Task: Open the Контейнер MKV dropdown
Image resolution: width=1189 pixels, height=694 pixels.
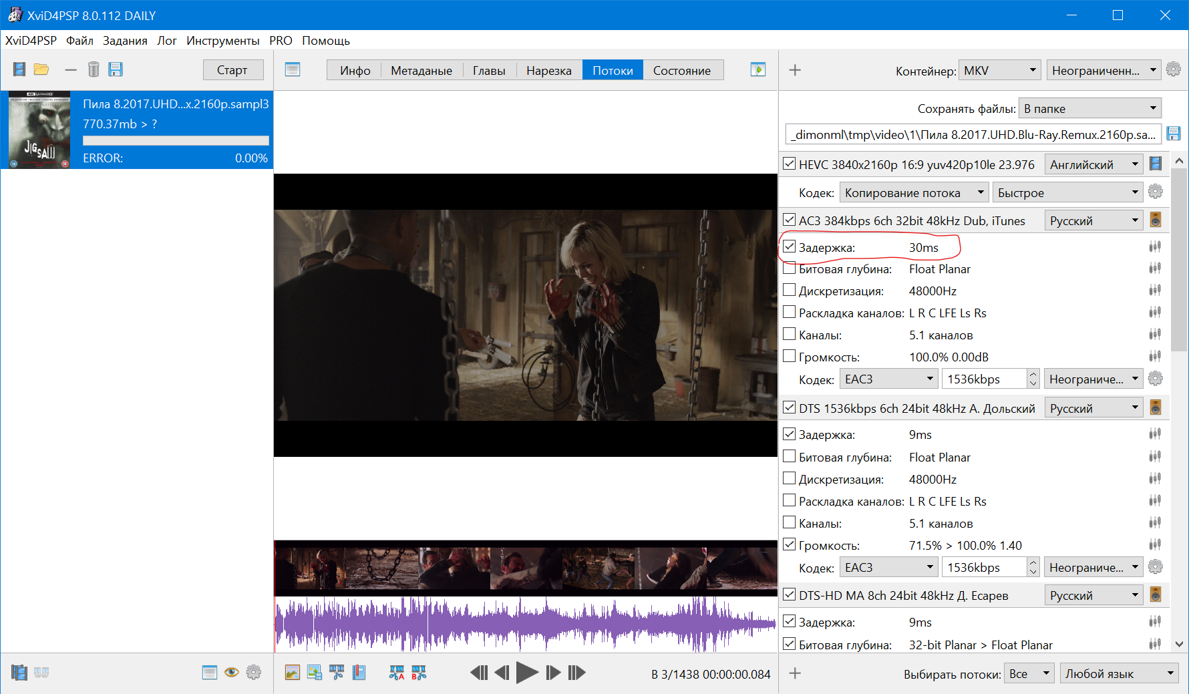Action: tap(999, 70)
